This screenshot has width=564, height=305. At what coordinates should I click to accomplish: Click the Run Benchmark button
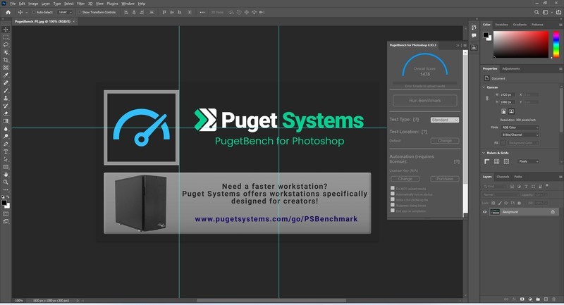pos(425,101)
